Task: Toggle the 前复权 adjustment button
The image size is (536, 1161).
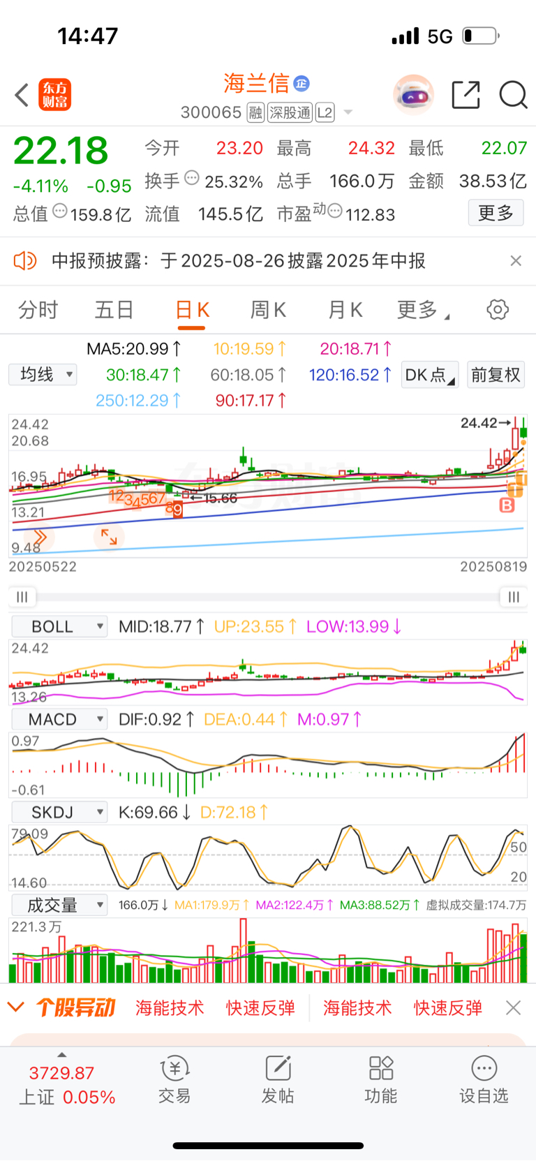Action: point(496,375)
